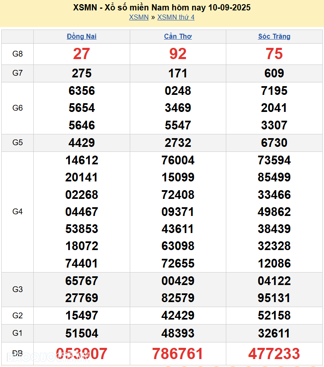Click the G1 number 32611

pos(274,333)
